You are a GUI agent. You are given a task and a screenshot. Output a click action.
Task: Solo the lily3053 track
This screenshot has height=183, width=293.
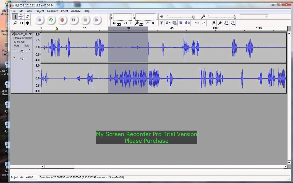tap(26, 45)
